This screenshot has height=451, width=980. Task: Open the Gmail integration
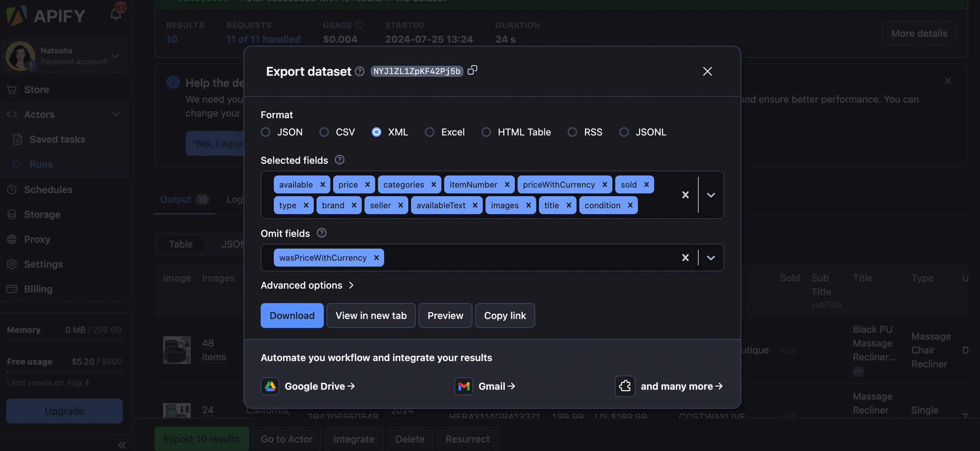(x=485, y=386)
